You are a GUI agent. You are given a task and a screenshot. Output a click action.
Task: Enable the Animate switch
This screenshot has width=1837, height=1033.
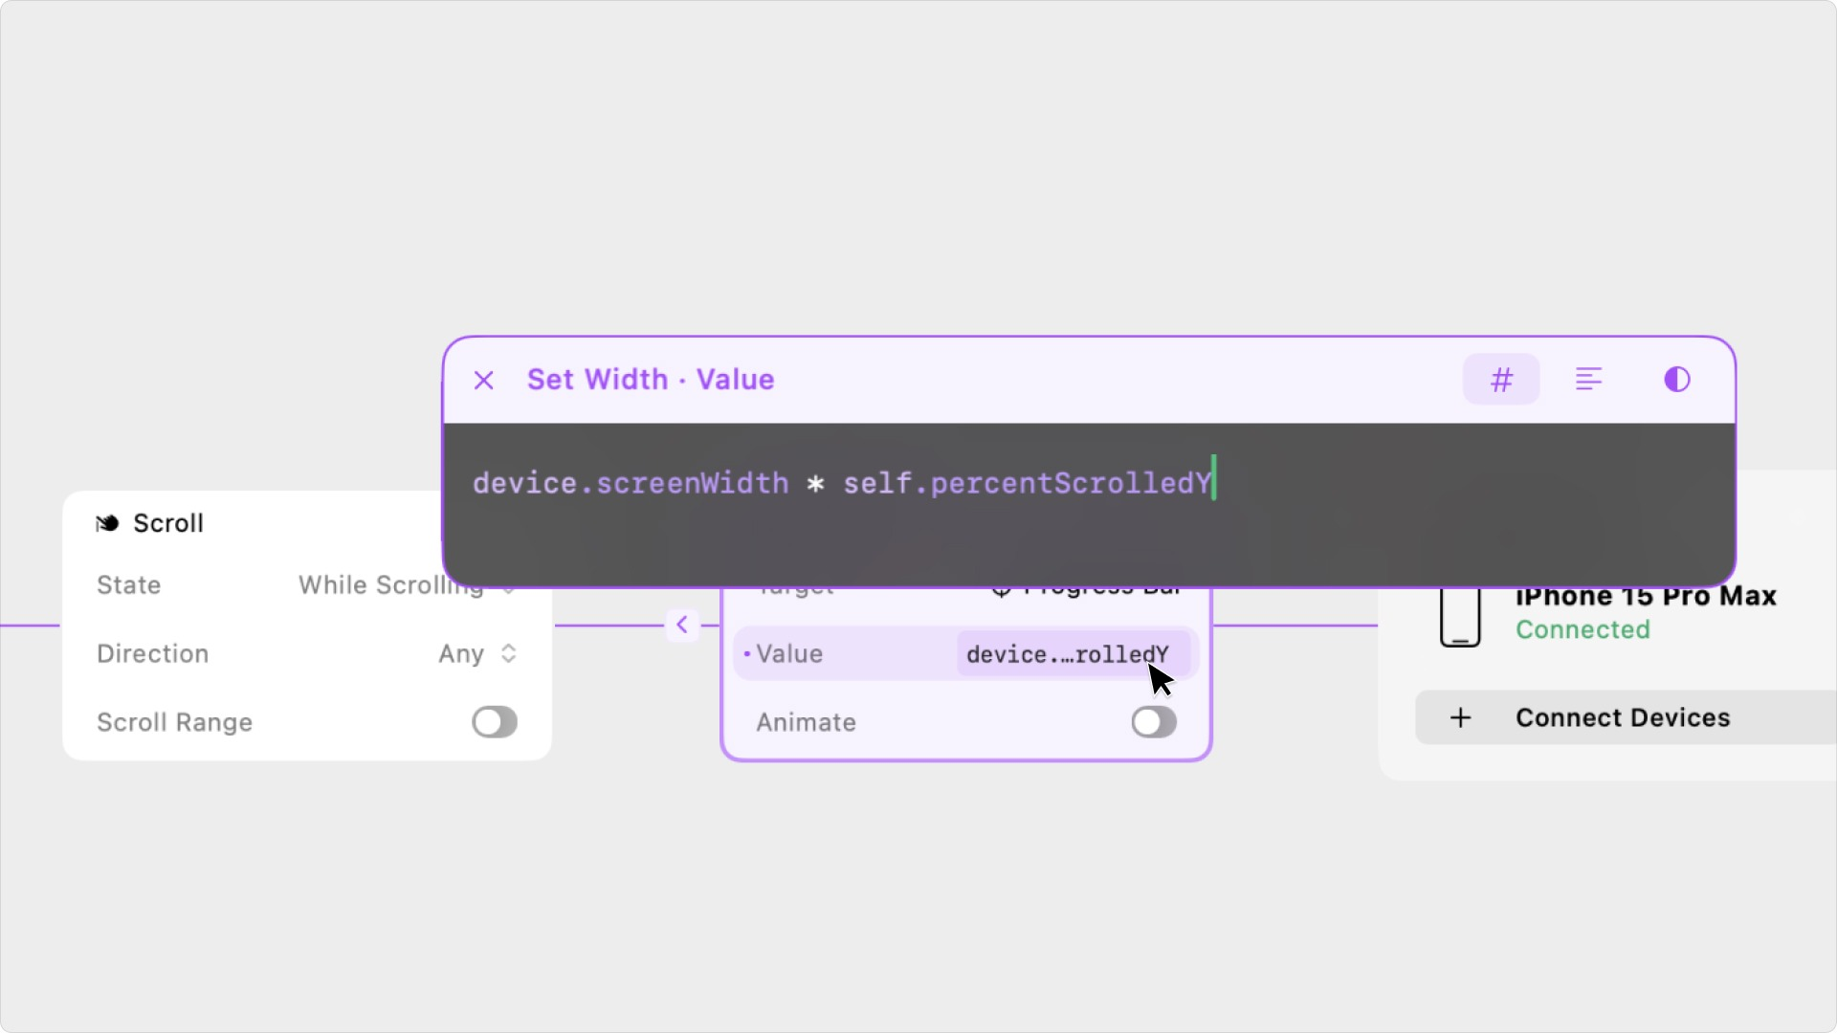point(1154,722)
